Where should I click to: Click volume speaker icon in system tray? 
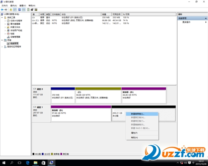[185, 163]
